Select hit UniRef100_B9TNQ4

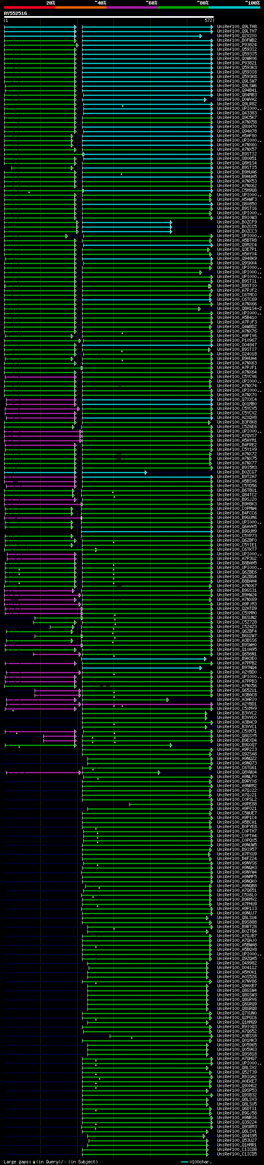point(237,667)
